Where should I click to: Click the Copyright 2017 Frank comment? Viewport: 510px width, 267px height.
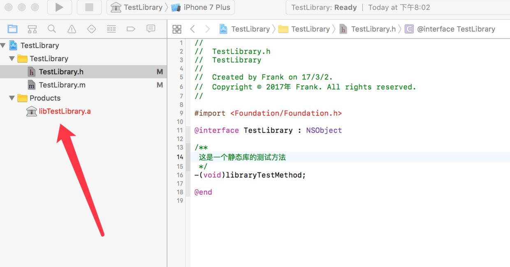click(x=305, y=87)
